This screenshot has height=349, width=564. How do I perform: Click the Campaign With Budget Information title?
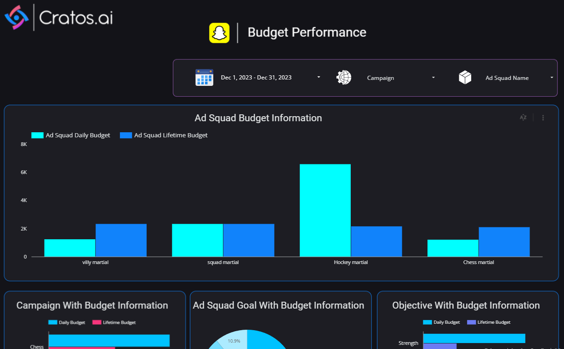coord(92,305)
